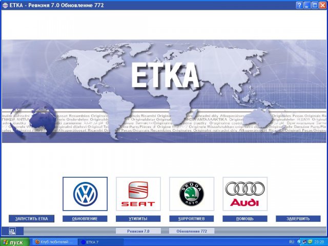Viewport: 328px width, 246px height.
Task: Select the SEAT brand logo
Action: 138,194
